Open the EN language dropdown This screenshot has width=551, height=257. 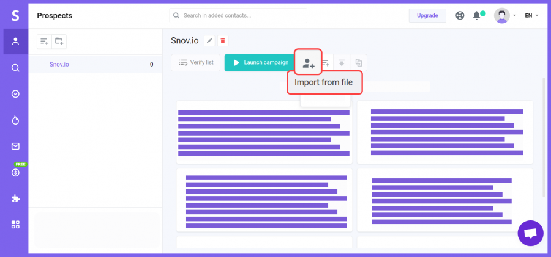(x=531, y=16)
